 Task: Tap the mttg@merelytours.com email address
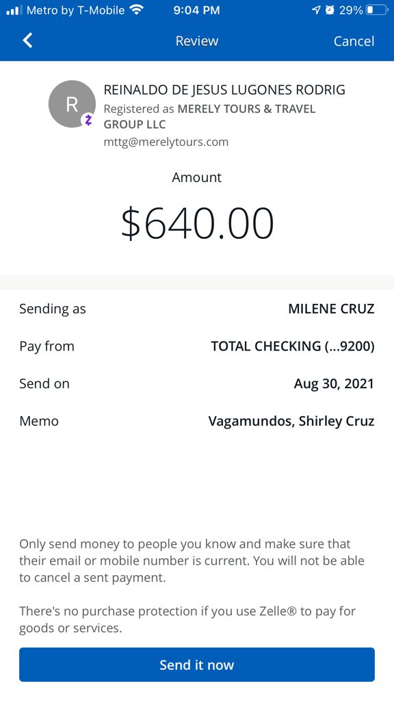166,142
